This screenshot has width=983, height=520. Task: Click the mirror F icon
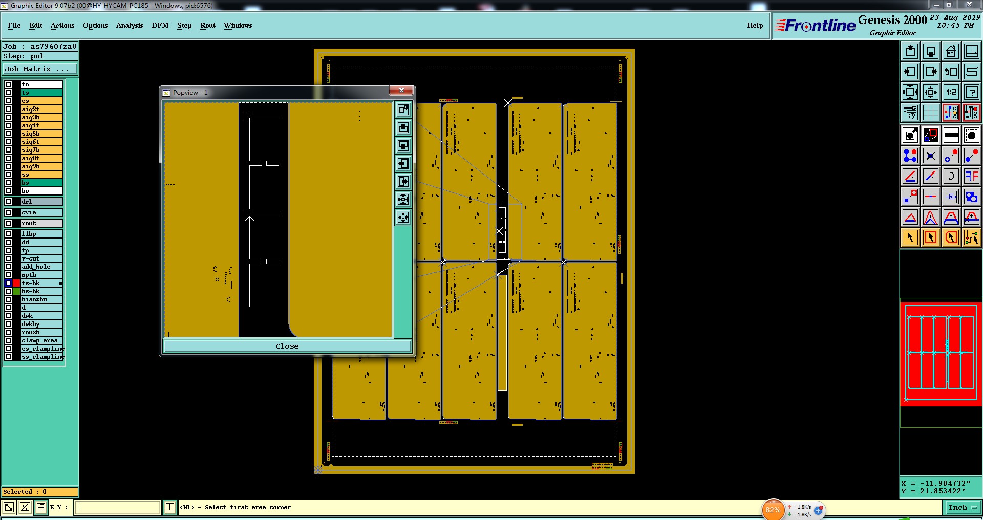click(972, 176)
